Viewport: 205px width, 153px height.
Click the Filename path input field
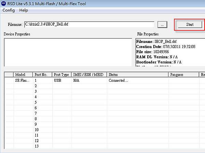click(x=89, y=25)
